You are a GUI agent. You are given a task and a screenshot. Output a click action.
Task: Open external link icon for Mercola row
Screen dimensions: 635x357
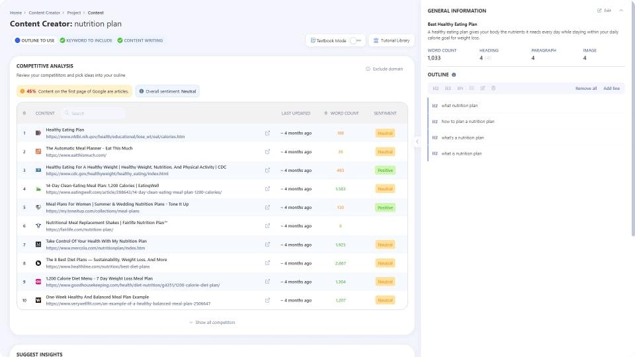pyautogui.click(x=267, y=245)
